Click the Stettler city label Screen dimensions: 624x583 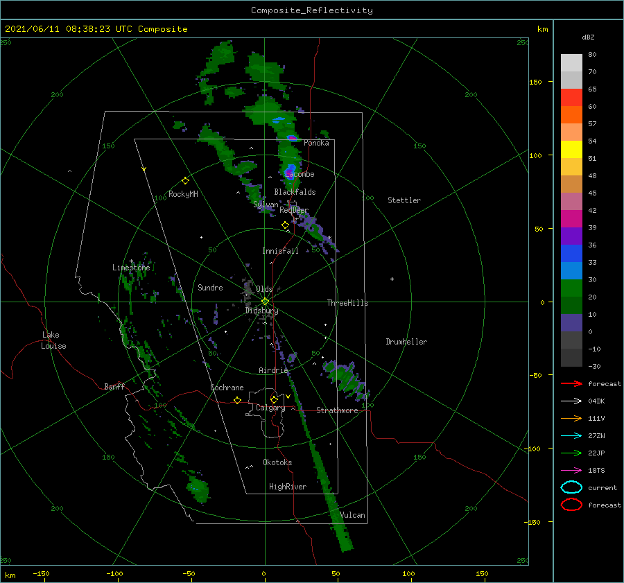(x=404, y=200)
